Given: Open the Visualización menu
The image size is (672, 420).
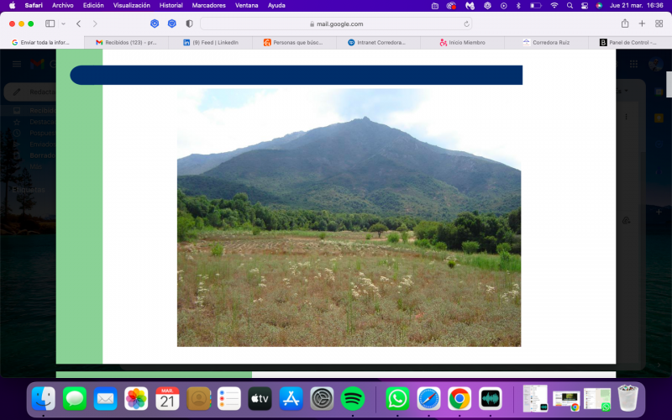Looking at the screenshot, I should click(x=132, y=6).
